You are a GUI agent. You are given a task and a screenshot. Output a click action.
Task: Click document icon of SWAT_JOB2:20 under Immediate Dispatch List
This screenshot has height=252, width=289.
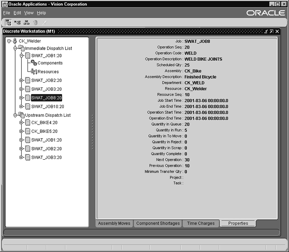pos(28,80)
